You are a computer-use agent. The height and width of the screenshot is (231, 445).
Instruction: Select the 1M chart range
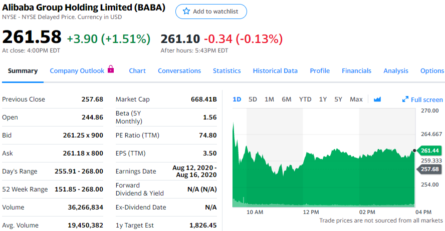click(269, 99)
